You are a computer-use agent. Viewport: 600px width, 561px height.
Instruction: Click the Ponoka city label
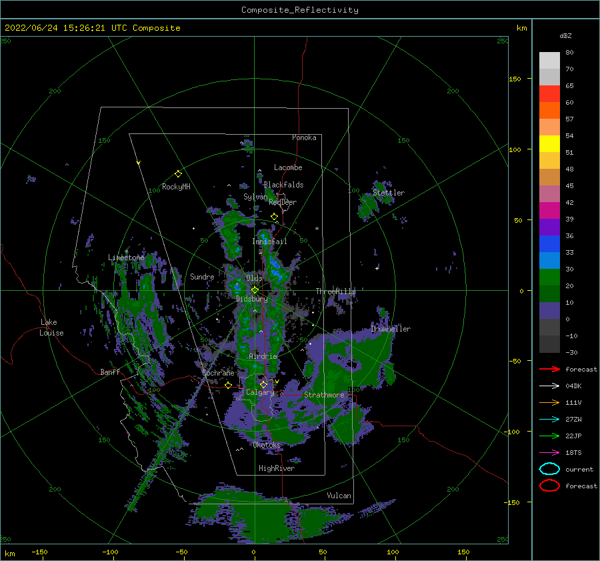pyautogui.click(x=304, y=137)
